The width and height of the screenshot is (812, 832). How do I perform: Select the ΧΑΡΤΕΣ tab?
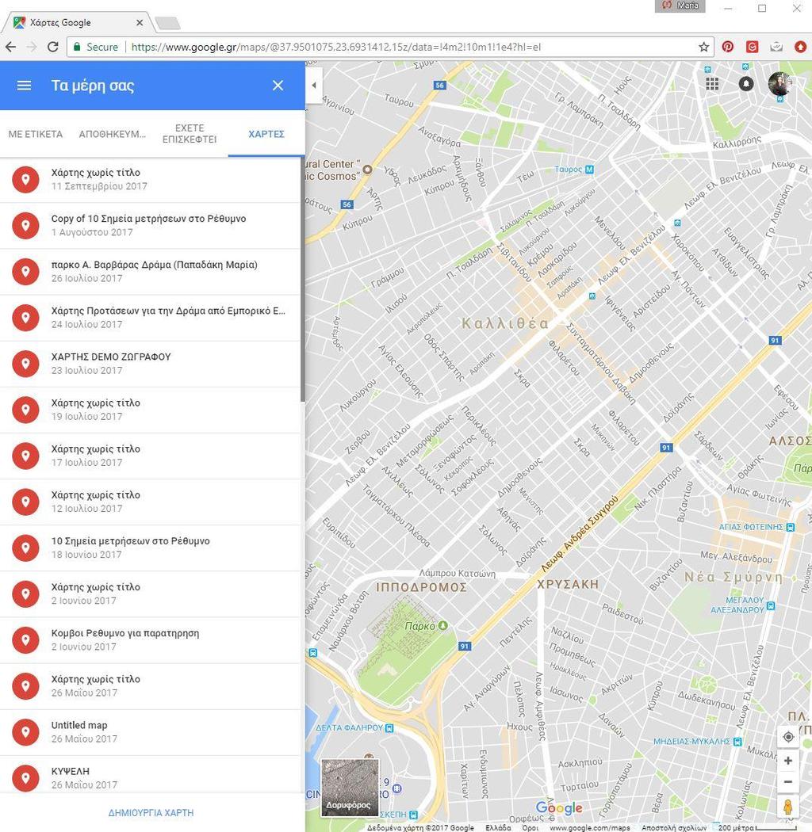tap(266, 134)
